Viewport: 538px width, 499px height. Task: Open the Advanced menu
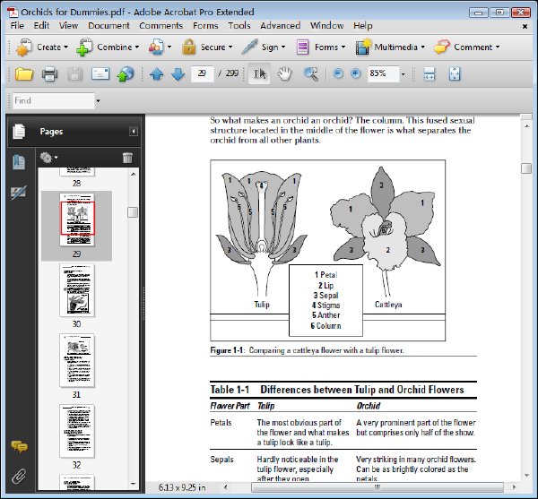click(281, 26)
